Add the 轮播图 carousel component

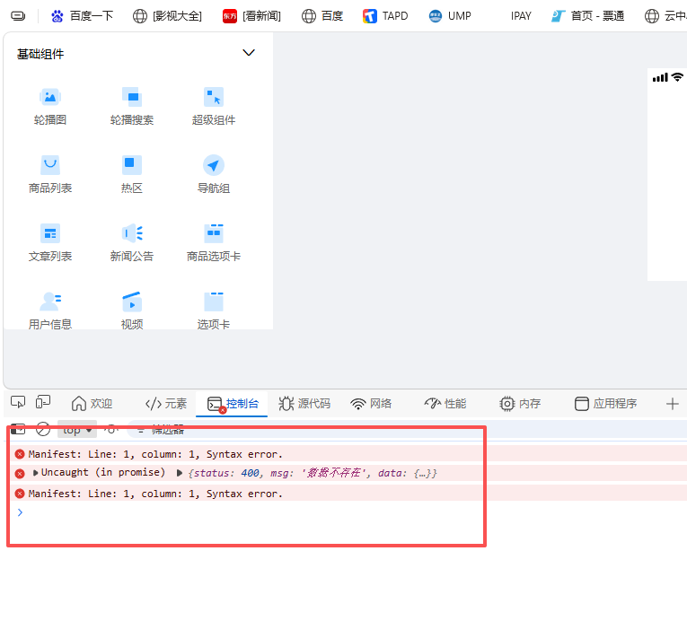pos(50,107)
